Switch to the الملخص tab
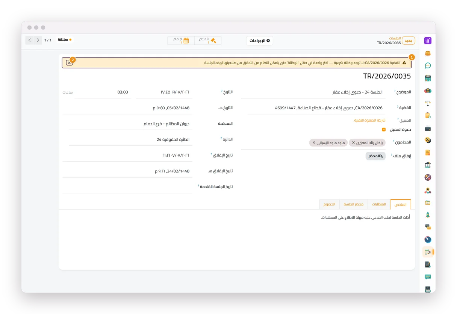The image size is (457, 314). (401, 204)
